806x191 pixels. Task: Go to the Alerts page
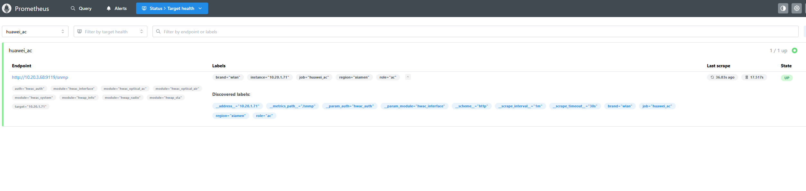tap(116, 8)
